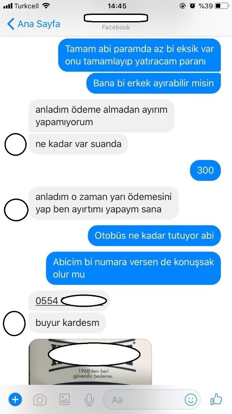Viewport: 232px width, 414px height.
Task: Open the camera icon in the toolbar
Action: point(40,400)
